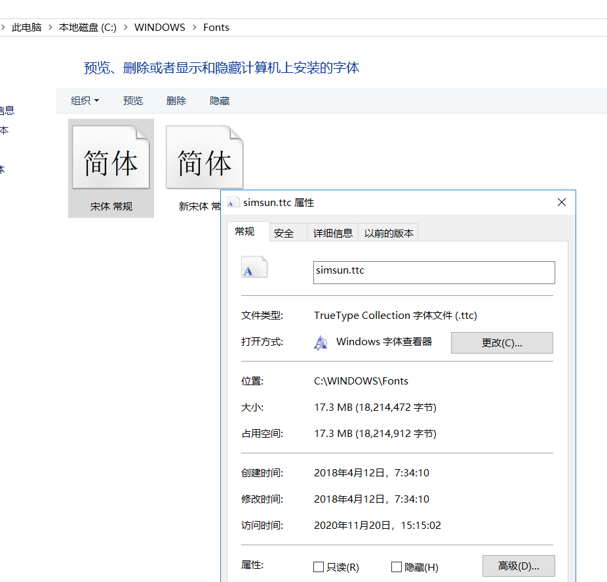Open the 高级(D)... dialog button

click(519, 566)
